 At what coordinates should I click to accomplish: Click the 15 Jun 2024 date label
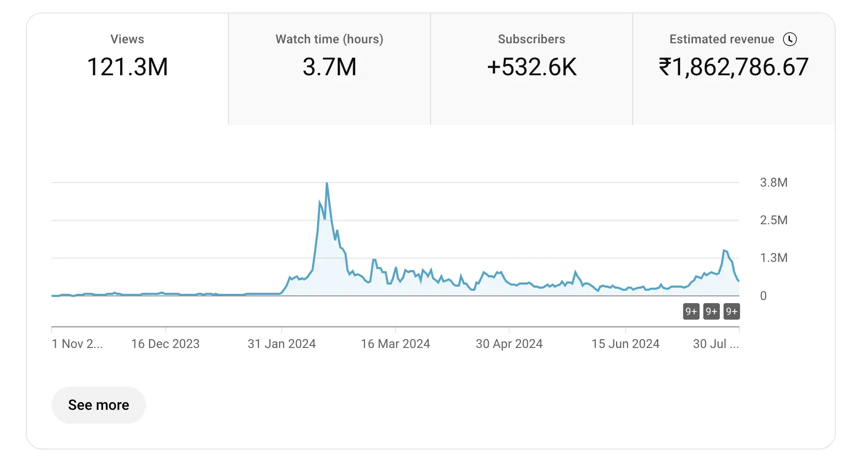point(625,344)
